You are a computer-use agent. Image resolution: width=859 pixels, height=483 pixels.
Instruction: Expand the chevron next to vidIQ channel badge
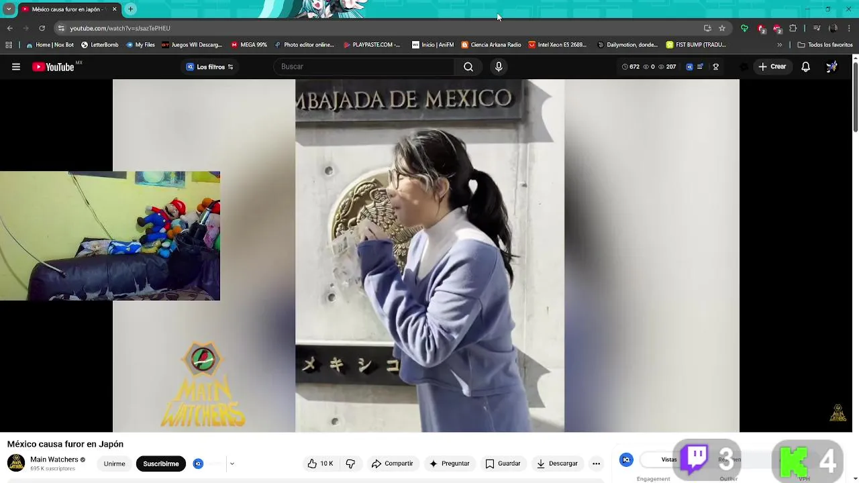(x=232, y=464)
